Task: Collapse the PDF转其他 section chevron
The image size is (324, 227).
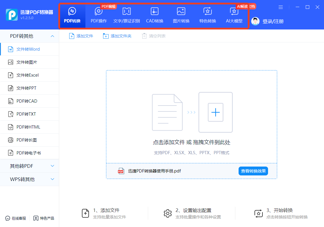Action: click(x=52, y=36)
